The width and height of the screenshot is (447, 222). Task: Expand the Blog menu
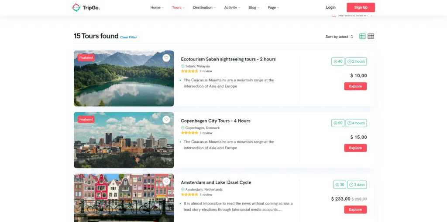pos(254,7)
